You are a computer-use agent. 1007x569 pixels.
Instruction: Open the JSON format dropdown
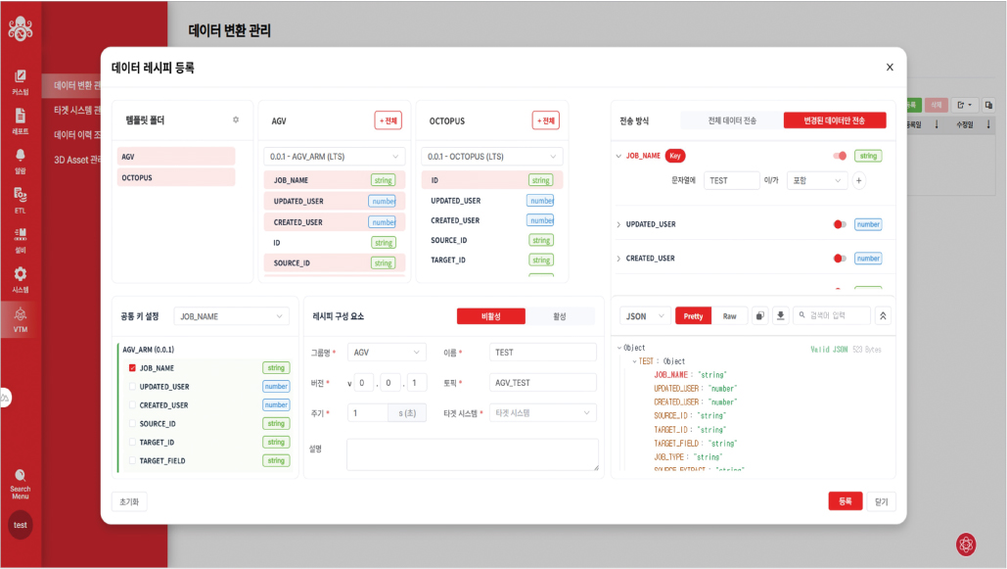point(645,315)
